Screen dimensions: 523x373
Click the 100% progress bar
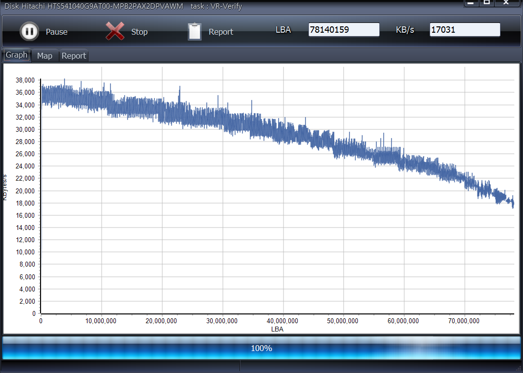[x=261, y=348]
